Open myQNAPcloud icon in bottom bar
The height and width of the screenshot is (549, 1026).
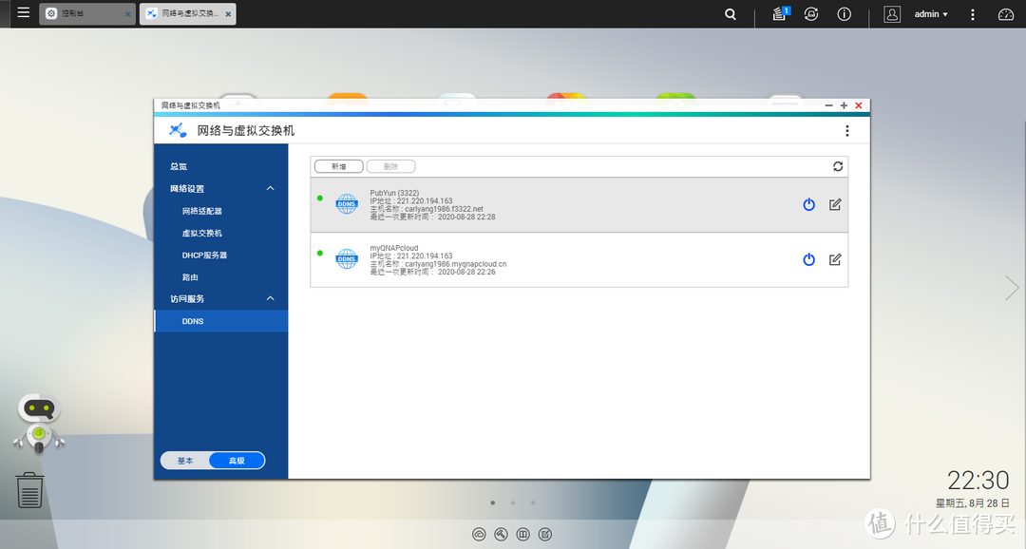[479, 535]
